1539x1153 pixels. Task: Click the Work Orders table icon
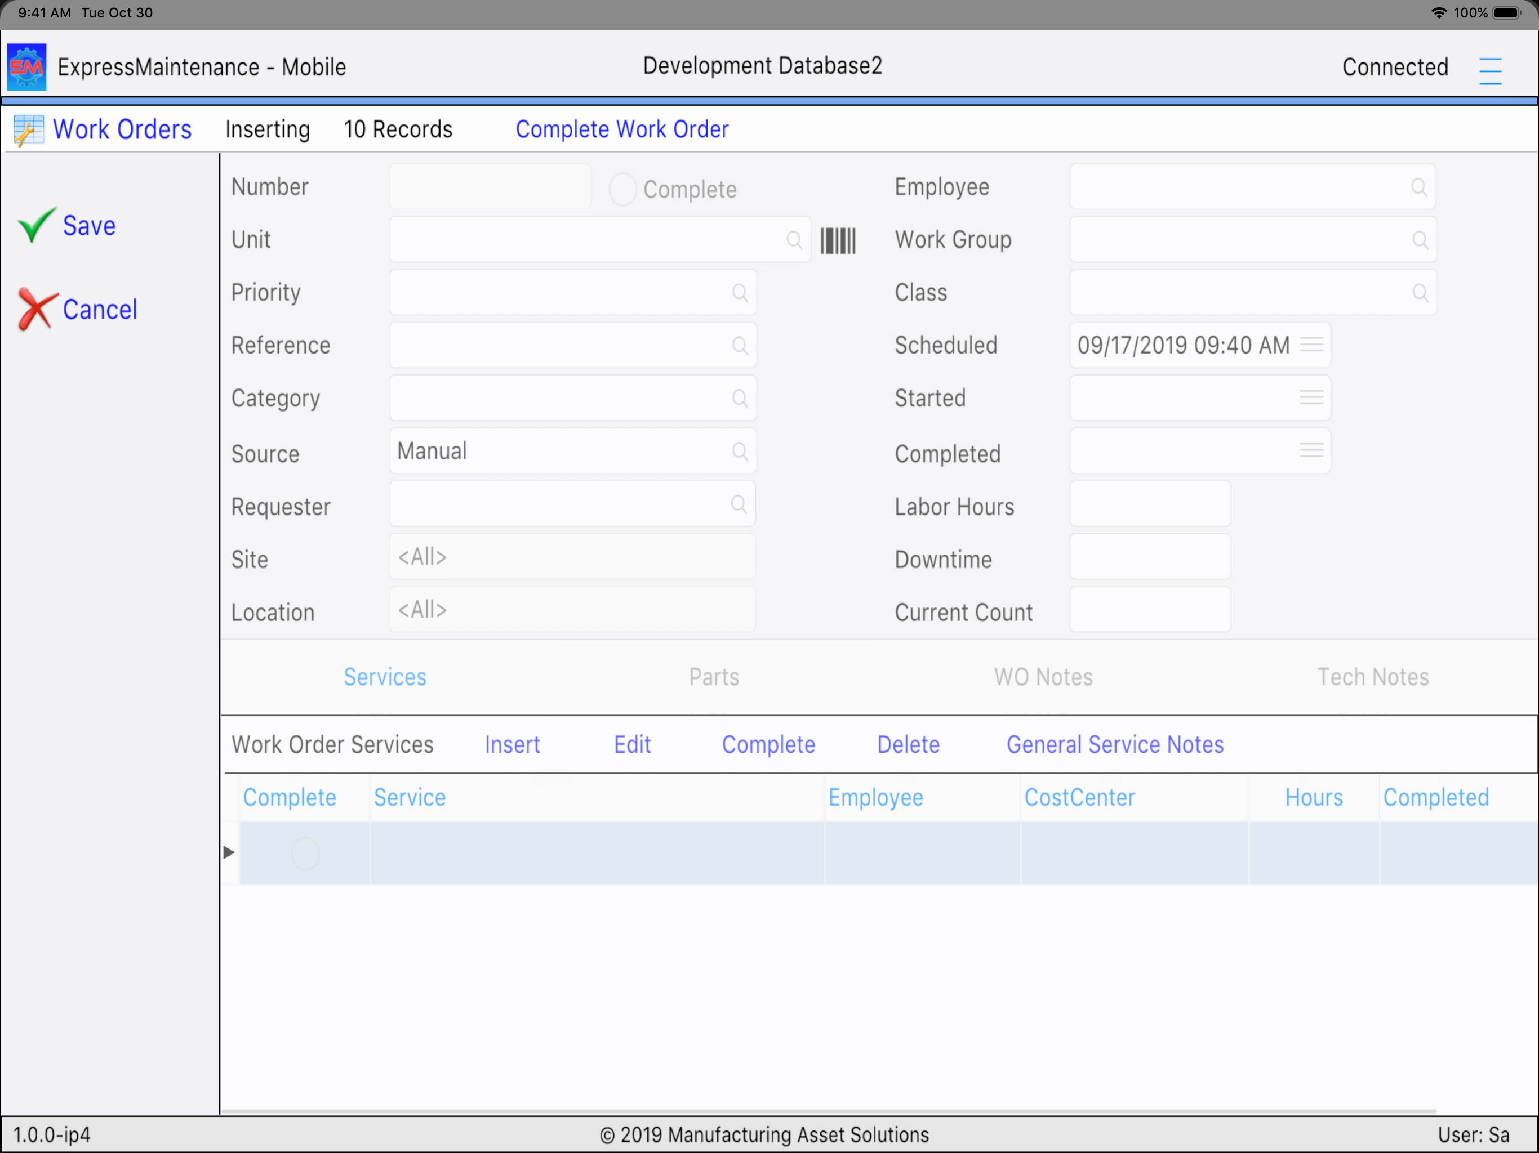pos(29,130)
